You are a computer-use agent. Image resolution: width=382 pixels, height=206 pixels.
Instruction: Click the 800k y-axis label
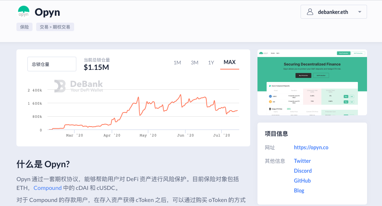[x=37, y=117]
